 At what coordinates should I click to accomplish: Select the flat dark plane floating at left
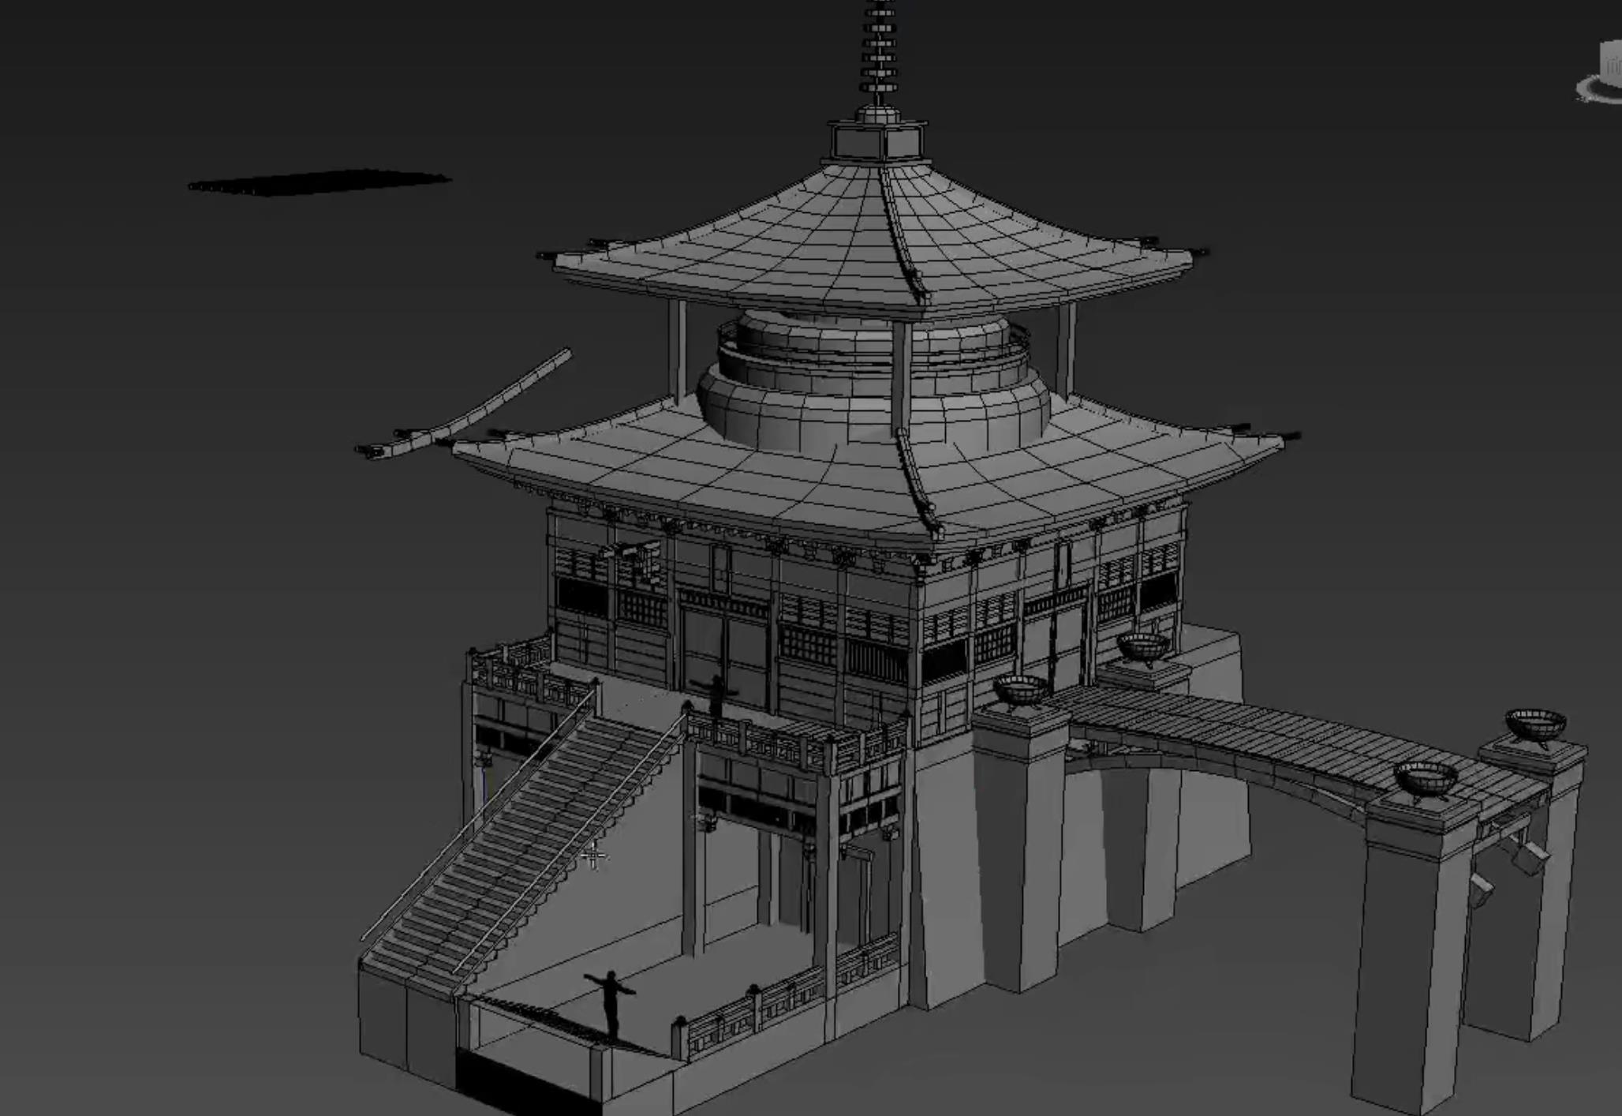320,183
